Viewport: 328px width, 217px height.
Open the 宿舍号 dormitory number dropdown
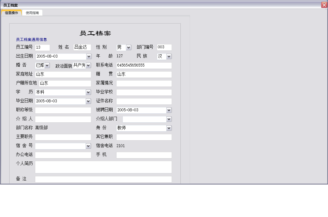[88, 146]
